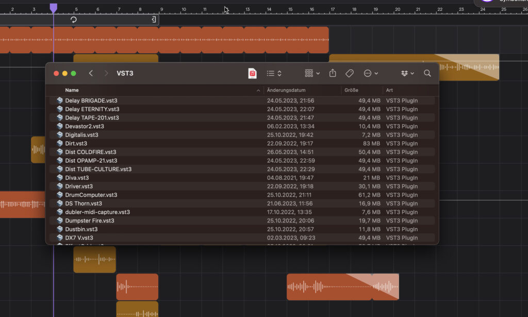The image size is (528, 317).
Task: Click the 06.02.2023, 13:34 date cell
Action: 291,126
